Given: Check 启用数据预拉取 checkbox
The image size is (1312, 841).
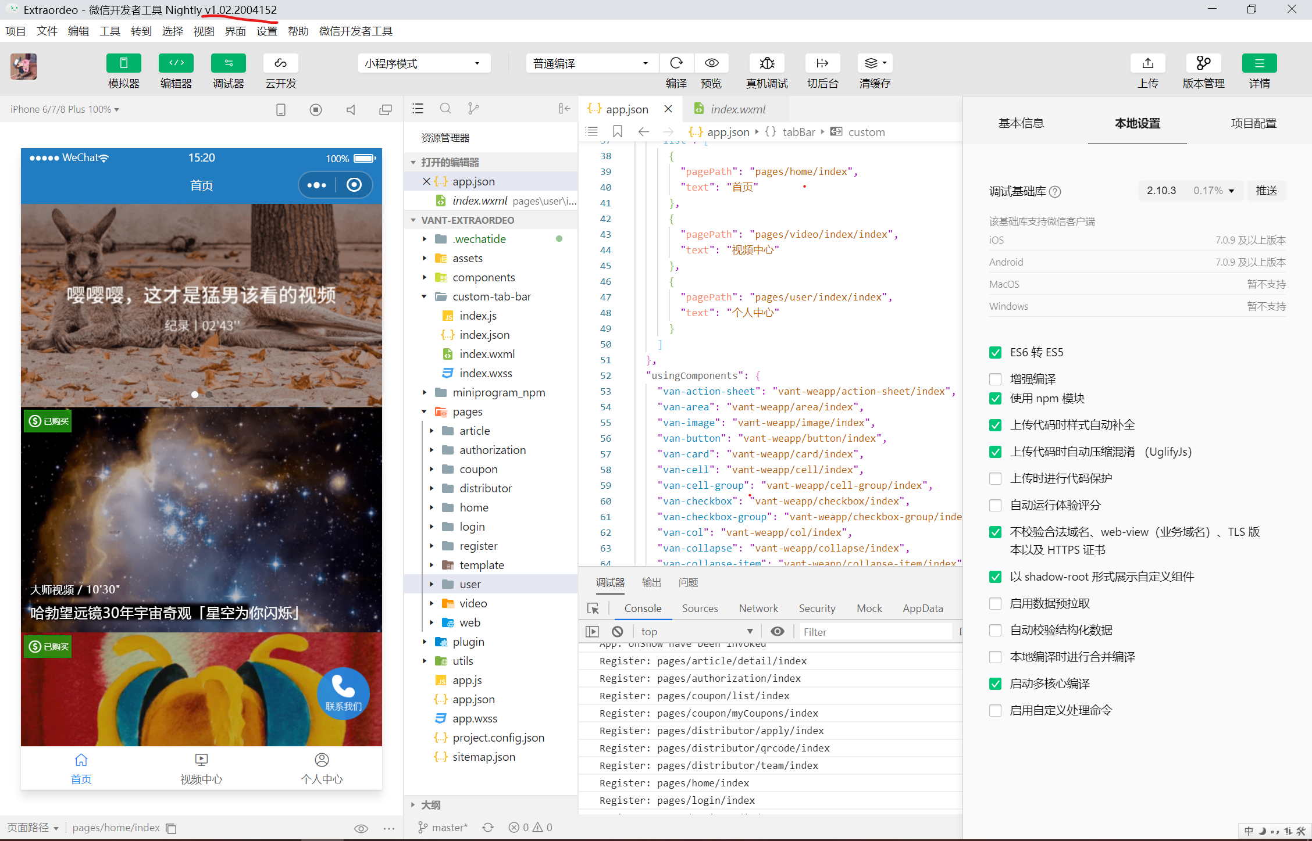Looking at the screenshot, I should (x=995, y=603).
